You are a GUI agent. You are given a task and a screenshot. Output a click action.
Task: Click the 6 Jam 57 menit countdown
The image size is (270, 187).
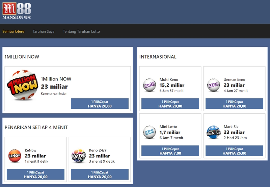[x=171, y=91]
